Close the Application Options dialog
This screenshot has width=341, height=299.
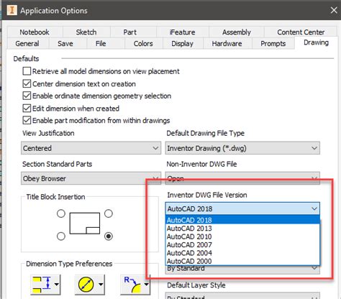tap(334, 10)
